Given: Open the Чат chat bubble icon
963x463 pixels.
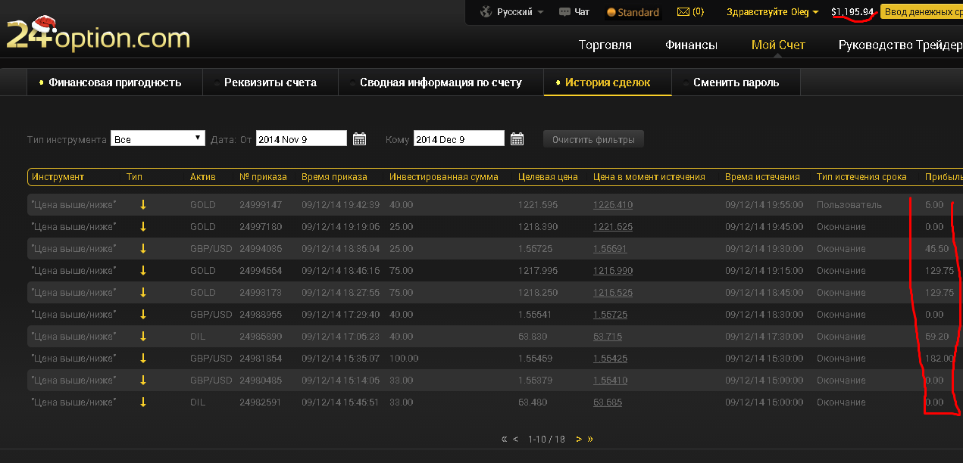Looking at the screenshot, I should (564, 12).
